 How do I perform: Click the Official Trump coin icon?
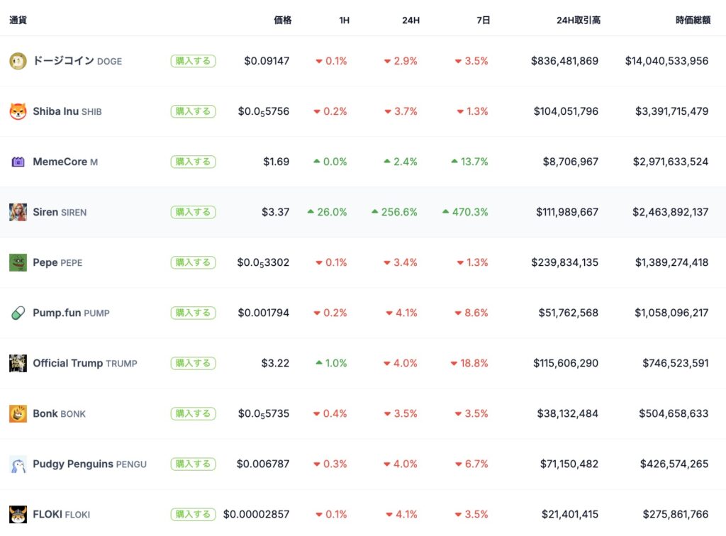(18, 363)
